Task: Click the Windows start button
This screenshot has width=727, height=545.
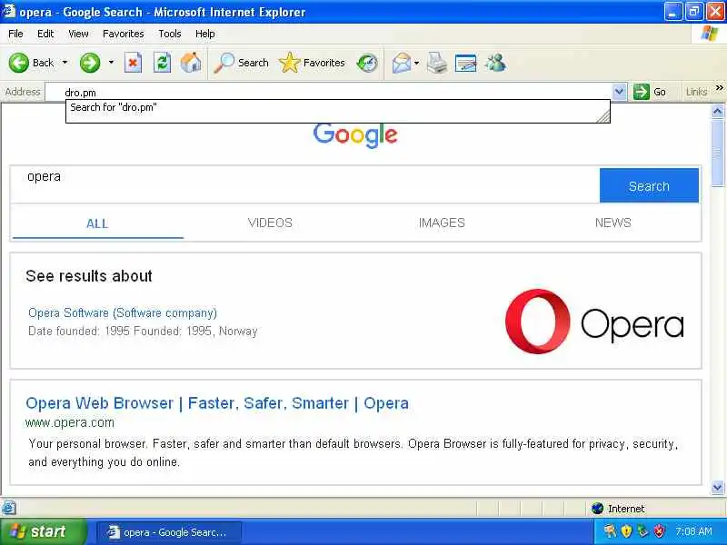Action: 43,531
